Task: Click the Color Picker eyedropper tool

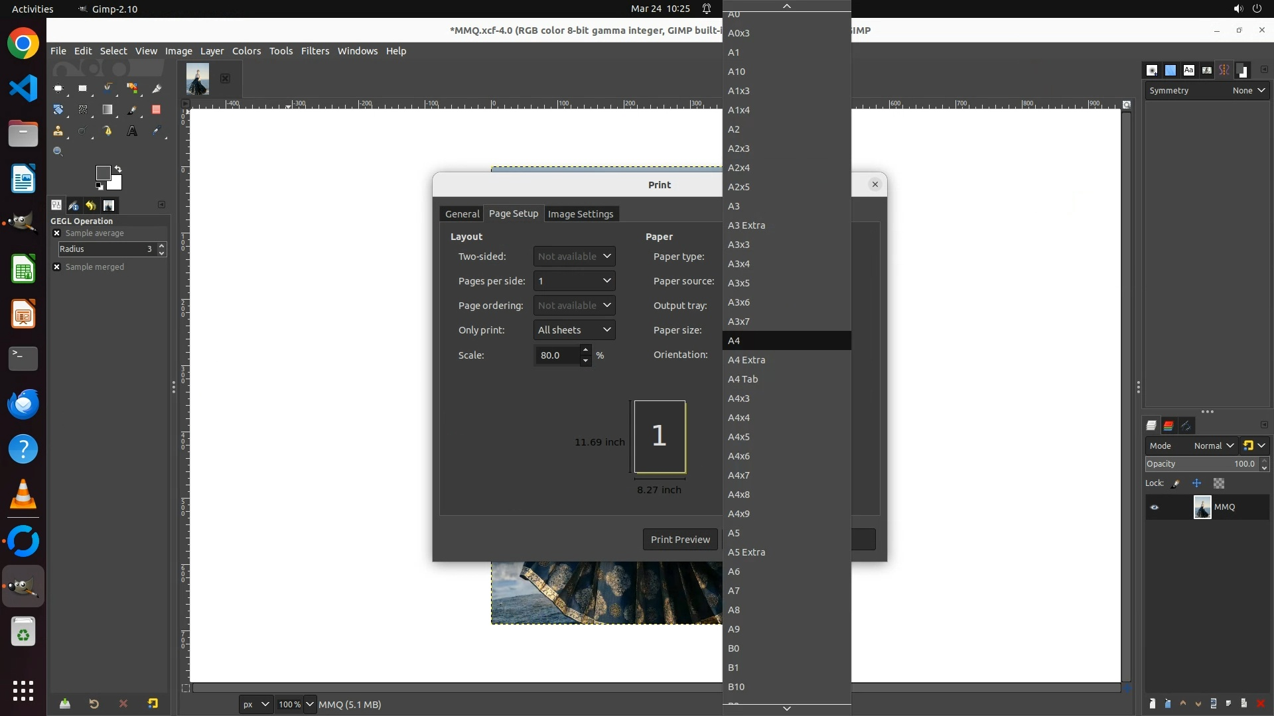Action: (157, 131)
